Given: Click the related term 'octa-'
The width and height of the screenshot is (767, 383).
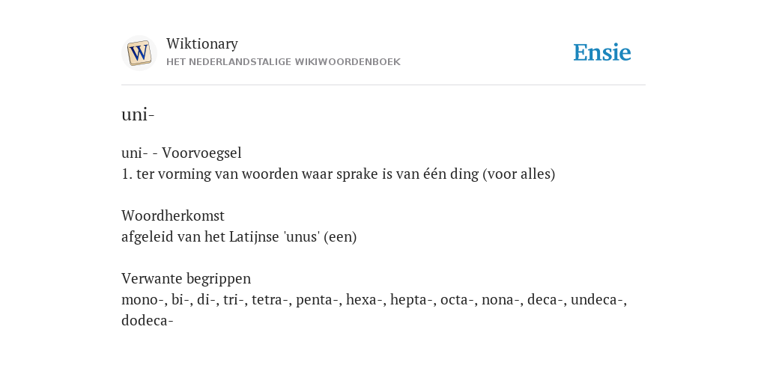Looking at the screenshot, I should point(458,299).
